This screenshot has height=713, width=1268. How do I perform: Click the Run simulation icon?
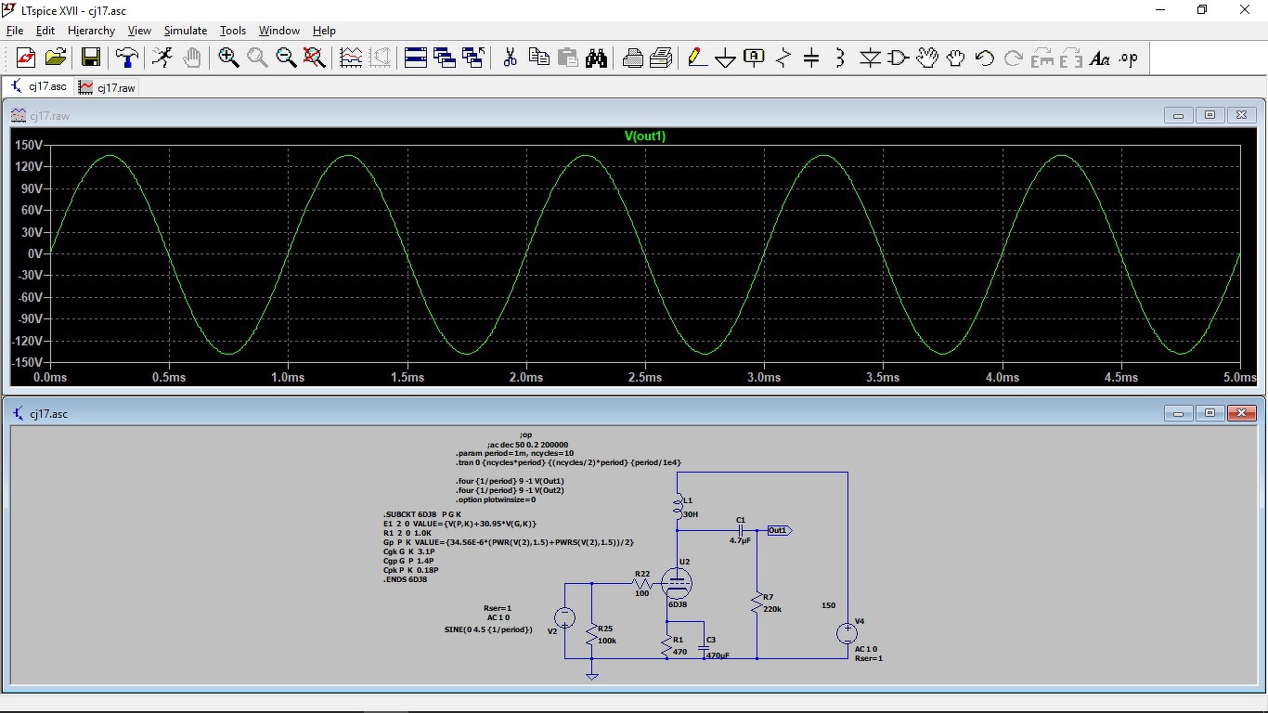162,58
